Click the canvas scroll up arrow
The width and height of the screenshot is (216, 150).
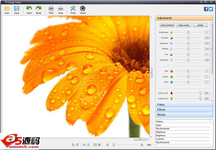coord(151,17)
